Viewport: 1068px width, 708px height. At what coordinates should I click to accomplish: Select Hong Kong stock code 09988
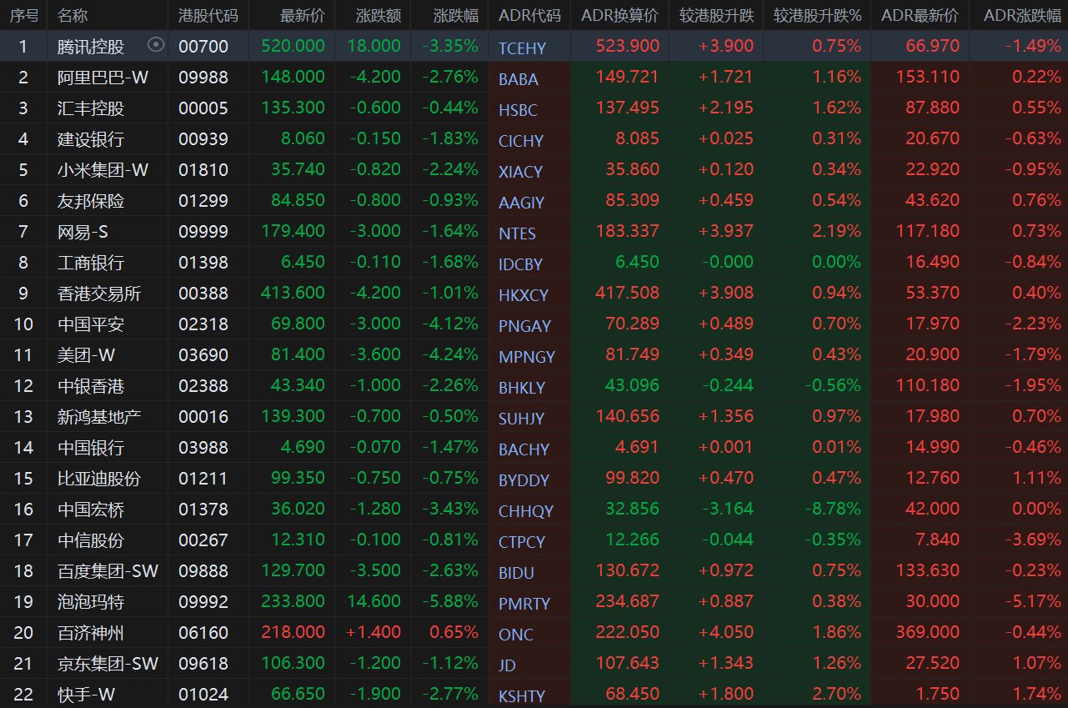(203, 78)
